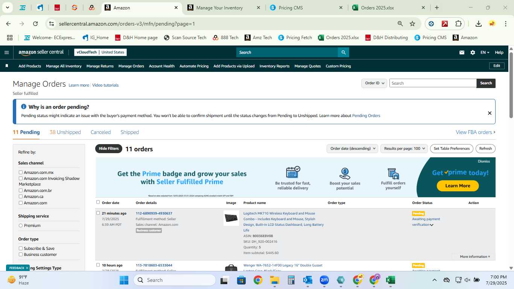Check the Subscribe & Save order type
Screen dimensions: 514x289
[x=21, y=248]
